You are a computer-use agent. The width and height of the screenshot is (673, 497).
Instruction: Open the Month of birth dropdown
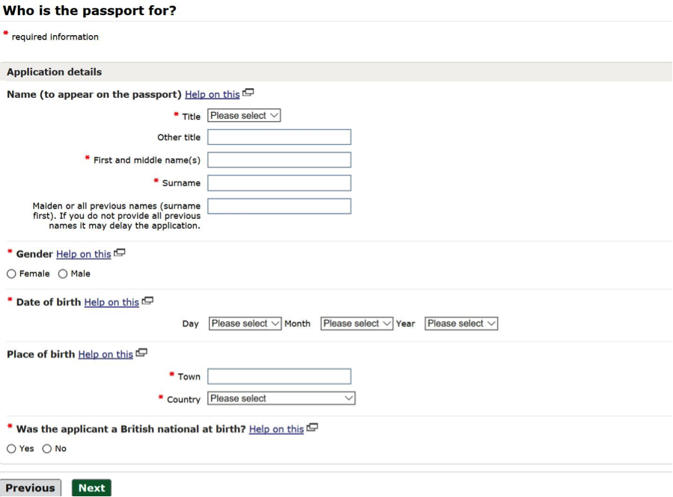tap(356, 324)
